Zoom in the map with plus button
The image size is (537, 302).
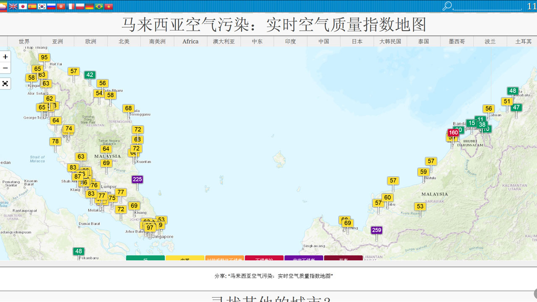pos(5,57)
